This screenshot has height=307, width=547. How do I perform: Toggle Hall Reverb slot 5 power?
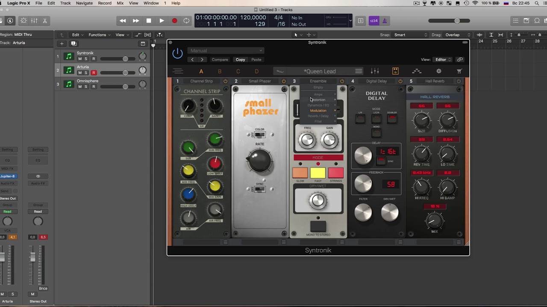pyautogui.click(x=459, y=81)
